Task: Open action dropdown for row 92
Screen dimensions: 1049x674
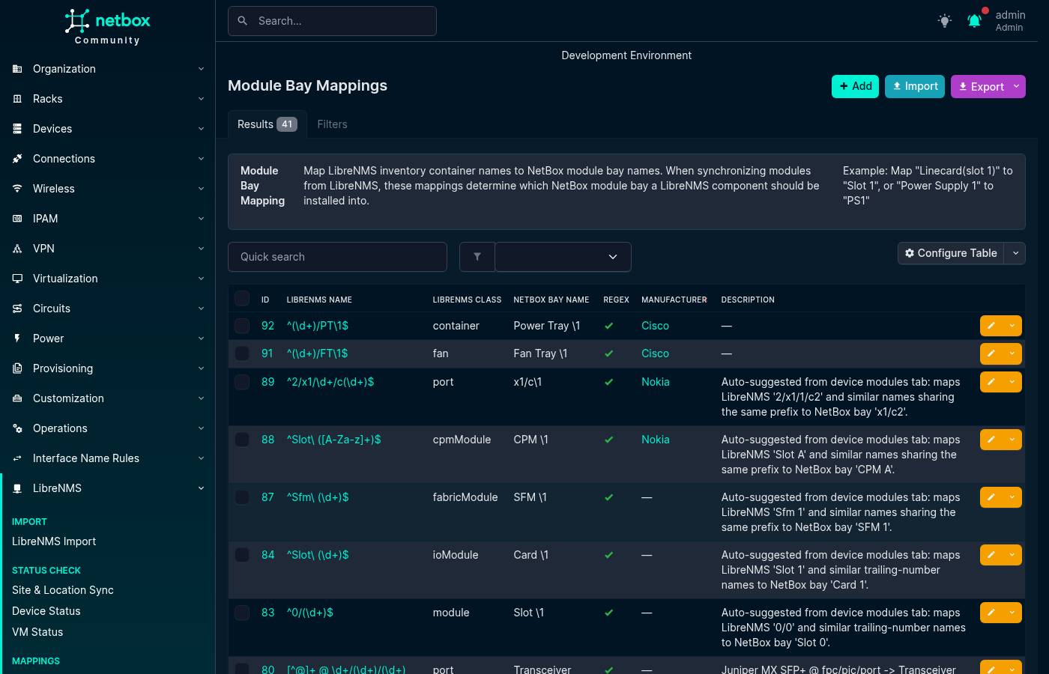Action: click(x=1012, y=326)
